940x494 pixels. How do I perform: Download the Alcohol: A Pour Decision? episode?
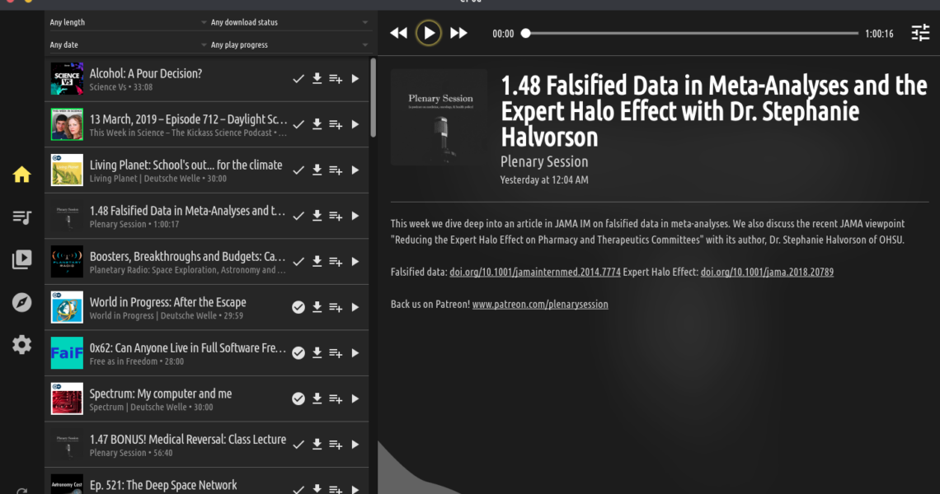317,79
